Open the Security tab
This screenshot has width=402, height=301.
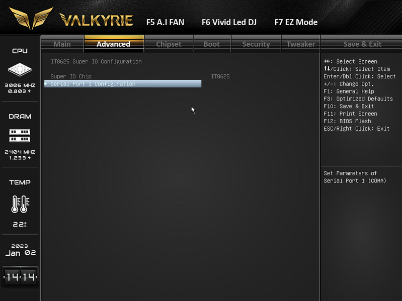point(256,44)
